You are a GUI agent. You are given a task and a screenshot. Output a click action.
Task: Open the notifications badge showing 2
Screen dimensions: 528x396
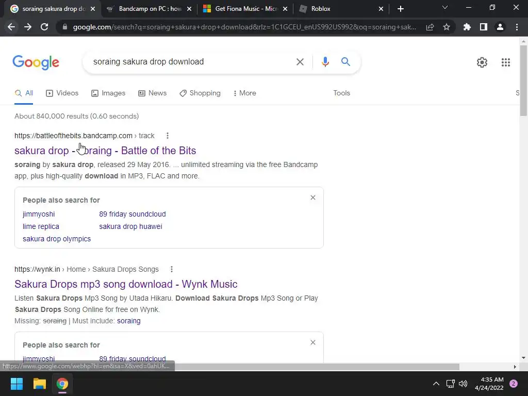[x=514, y=384]
